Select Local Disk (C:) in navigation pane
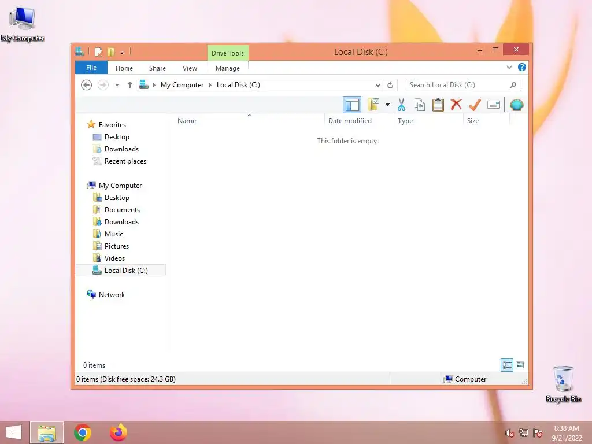The width and height of the screenshot is (592, 444). click(121, 271)
